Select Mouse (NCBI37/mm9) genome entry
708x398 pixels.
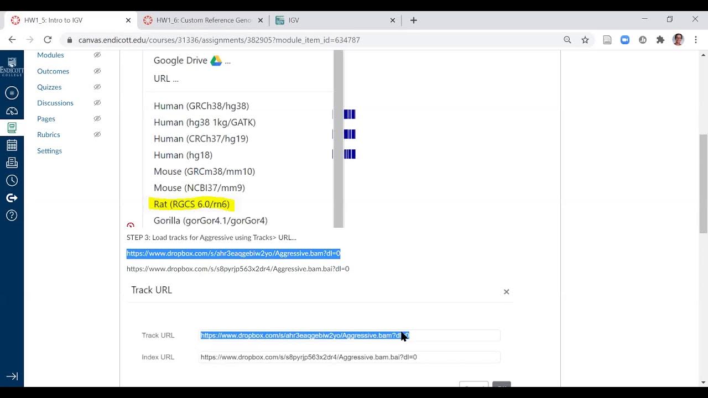coord(199,188)
